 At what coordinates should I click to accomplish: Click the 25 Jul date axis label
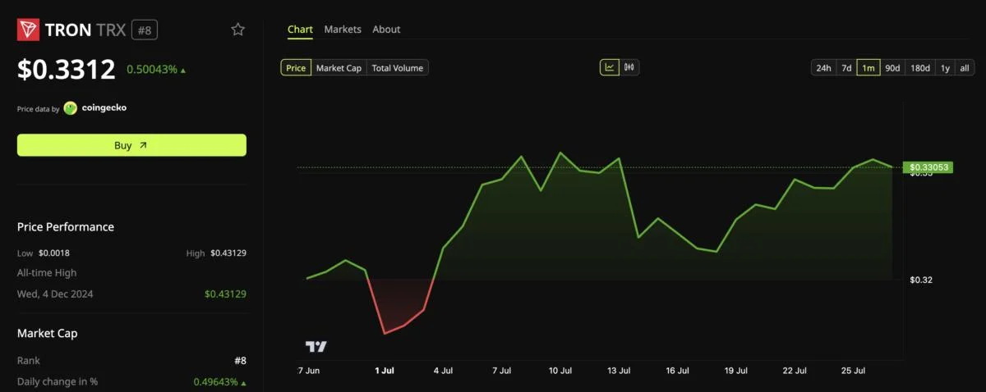854,371
